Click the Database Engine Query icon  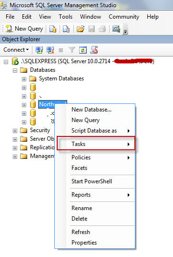pyautogui.click(x=53, y=29)
